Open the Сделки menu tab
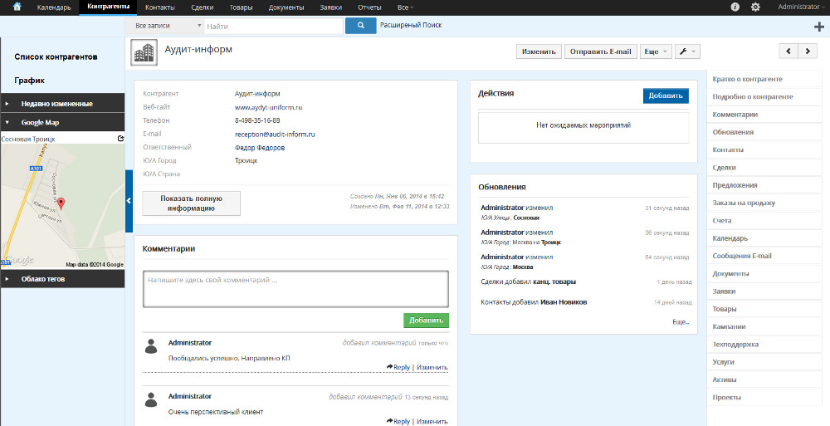This screenshot has height=426, width=830. (x=203, y=7)
